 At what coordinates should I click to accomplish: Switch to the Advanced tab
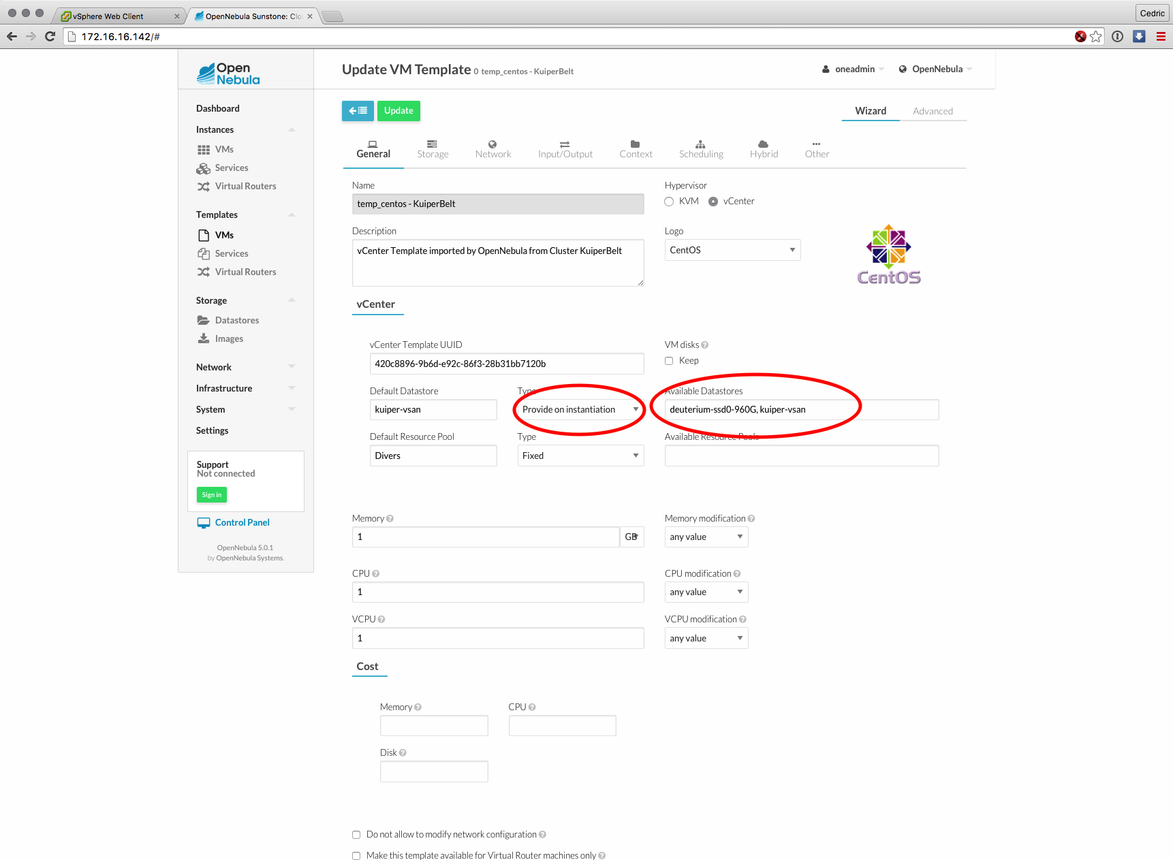click(x=933, y=111)
